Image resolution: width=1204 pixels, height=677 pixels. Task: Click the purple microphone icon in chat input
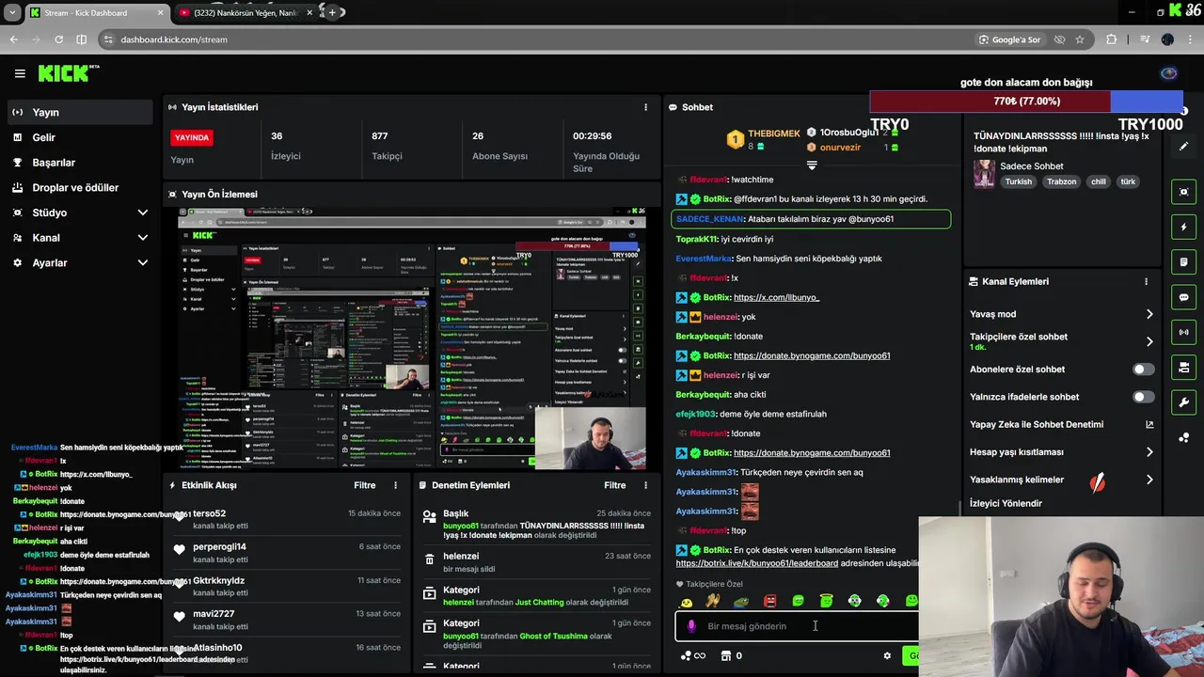pos(691,626)
